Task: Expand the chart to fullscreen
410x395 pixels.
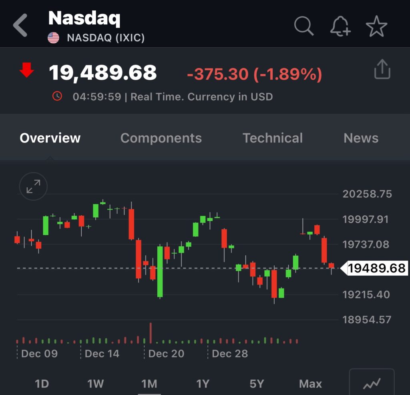Action: [x=33, y=186]
